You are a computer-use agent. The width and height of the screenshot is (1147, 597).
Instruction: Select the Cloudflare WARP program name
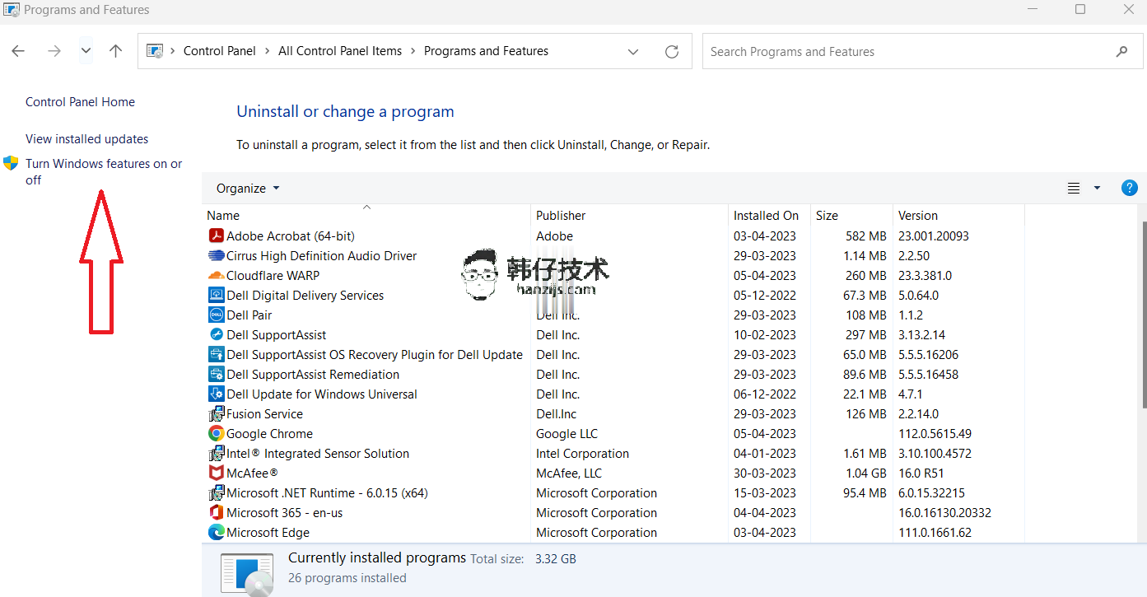273,276
